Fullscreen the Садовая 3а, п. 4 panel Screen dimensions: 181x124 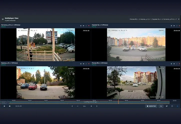coord(177,26)
